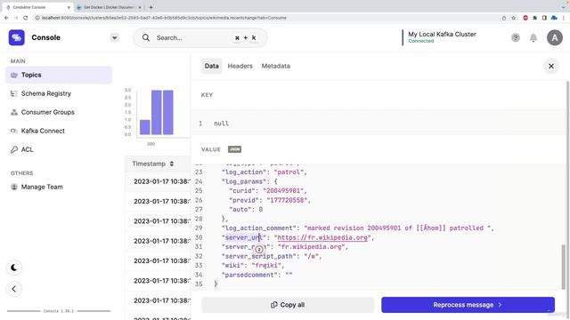Open a new browser tab with plus button
This screenshot has height=320, width=570.
click(151, 7)
